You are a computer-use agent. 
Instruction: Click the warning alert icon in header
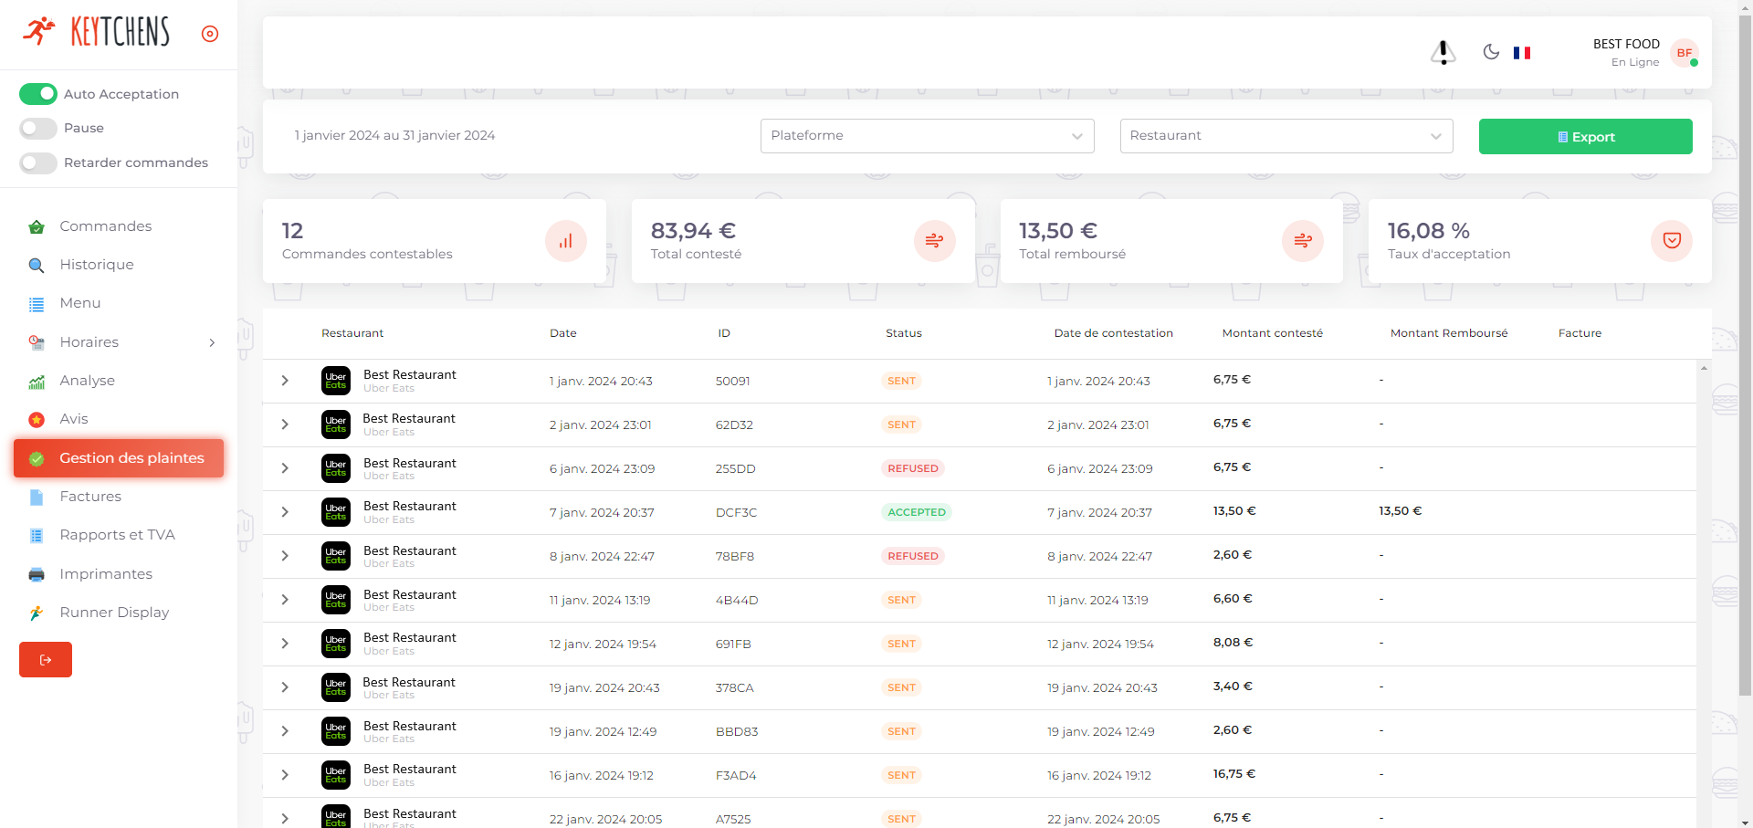coord(1443,53)
